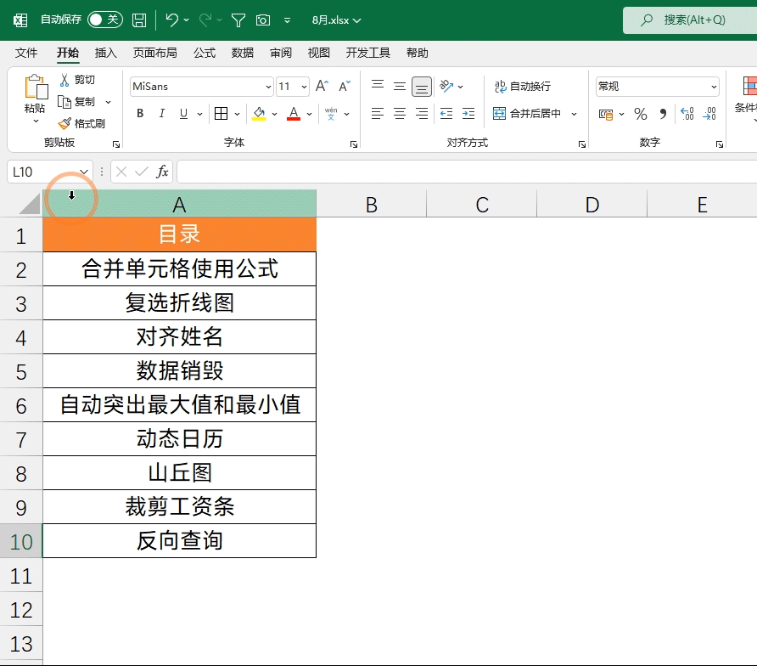Click the camera icon in quick access toolbar
The height and width of the screenshot is (666, 757).
click(x=263, y=20)
